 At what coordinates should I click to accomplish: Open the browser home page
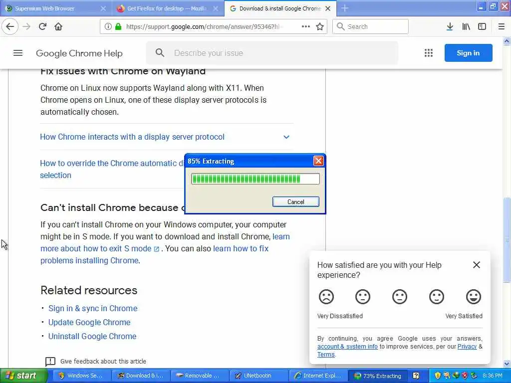pos(58,26)
